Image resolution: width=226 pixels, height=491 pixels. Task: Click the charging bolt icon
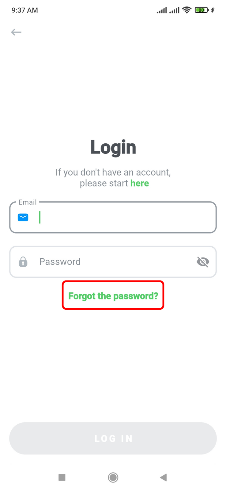(213, 10)
